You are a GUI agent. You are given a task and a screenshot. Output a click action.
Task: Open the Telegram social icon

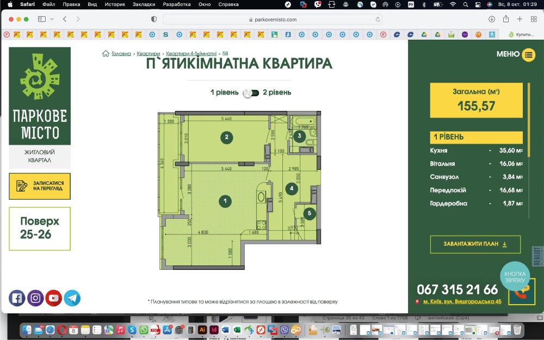click(72, 298)
